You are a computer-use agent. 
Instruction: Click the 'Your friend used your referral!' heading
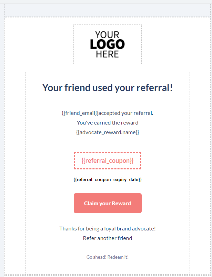point(107,88)
